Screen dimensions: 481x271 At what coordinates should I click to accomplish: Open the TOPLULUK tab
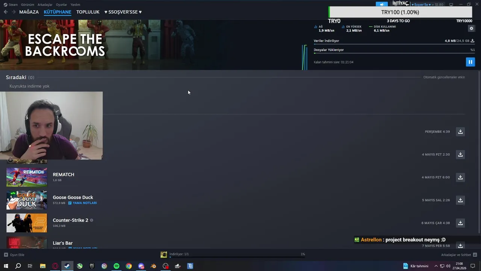[88, 12]
